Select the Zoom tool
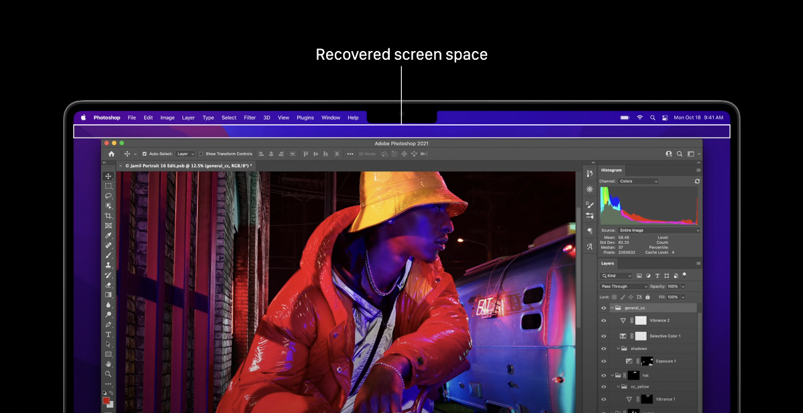 (108, 373)
